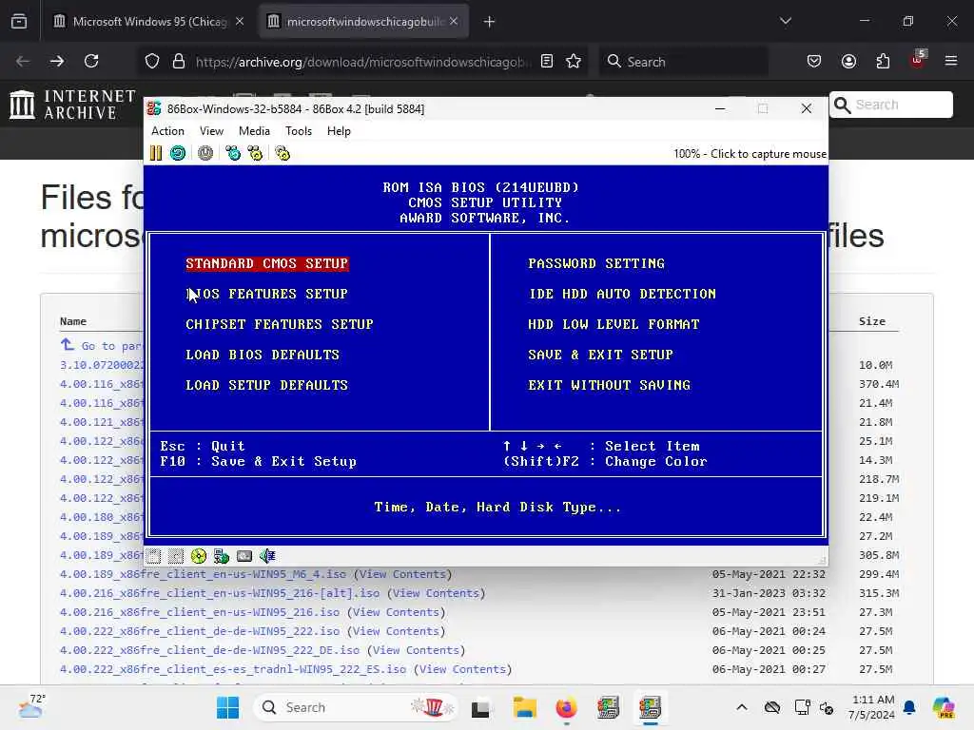Open the Action menu in 86Box

tap(167, 131)
